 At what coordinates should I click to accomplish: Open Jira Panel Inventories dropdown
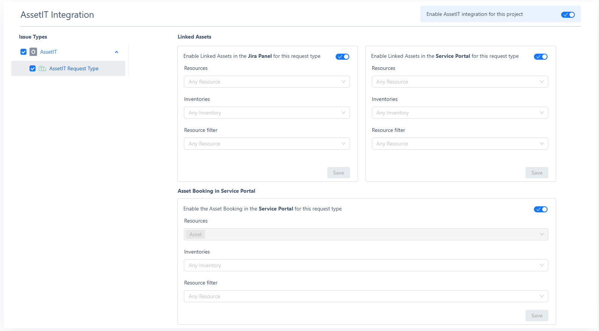pyautogui.click(x=267, y=113)
